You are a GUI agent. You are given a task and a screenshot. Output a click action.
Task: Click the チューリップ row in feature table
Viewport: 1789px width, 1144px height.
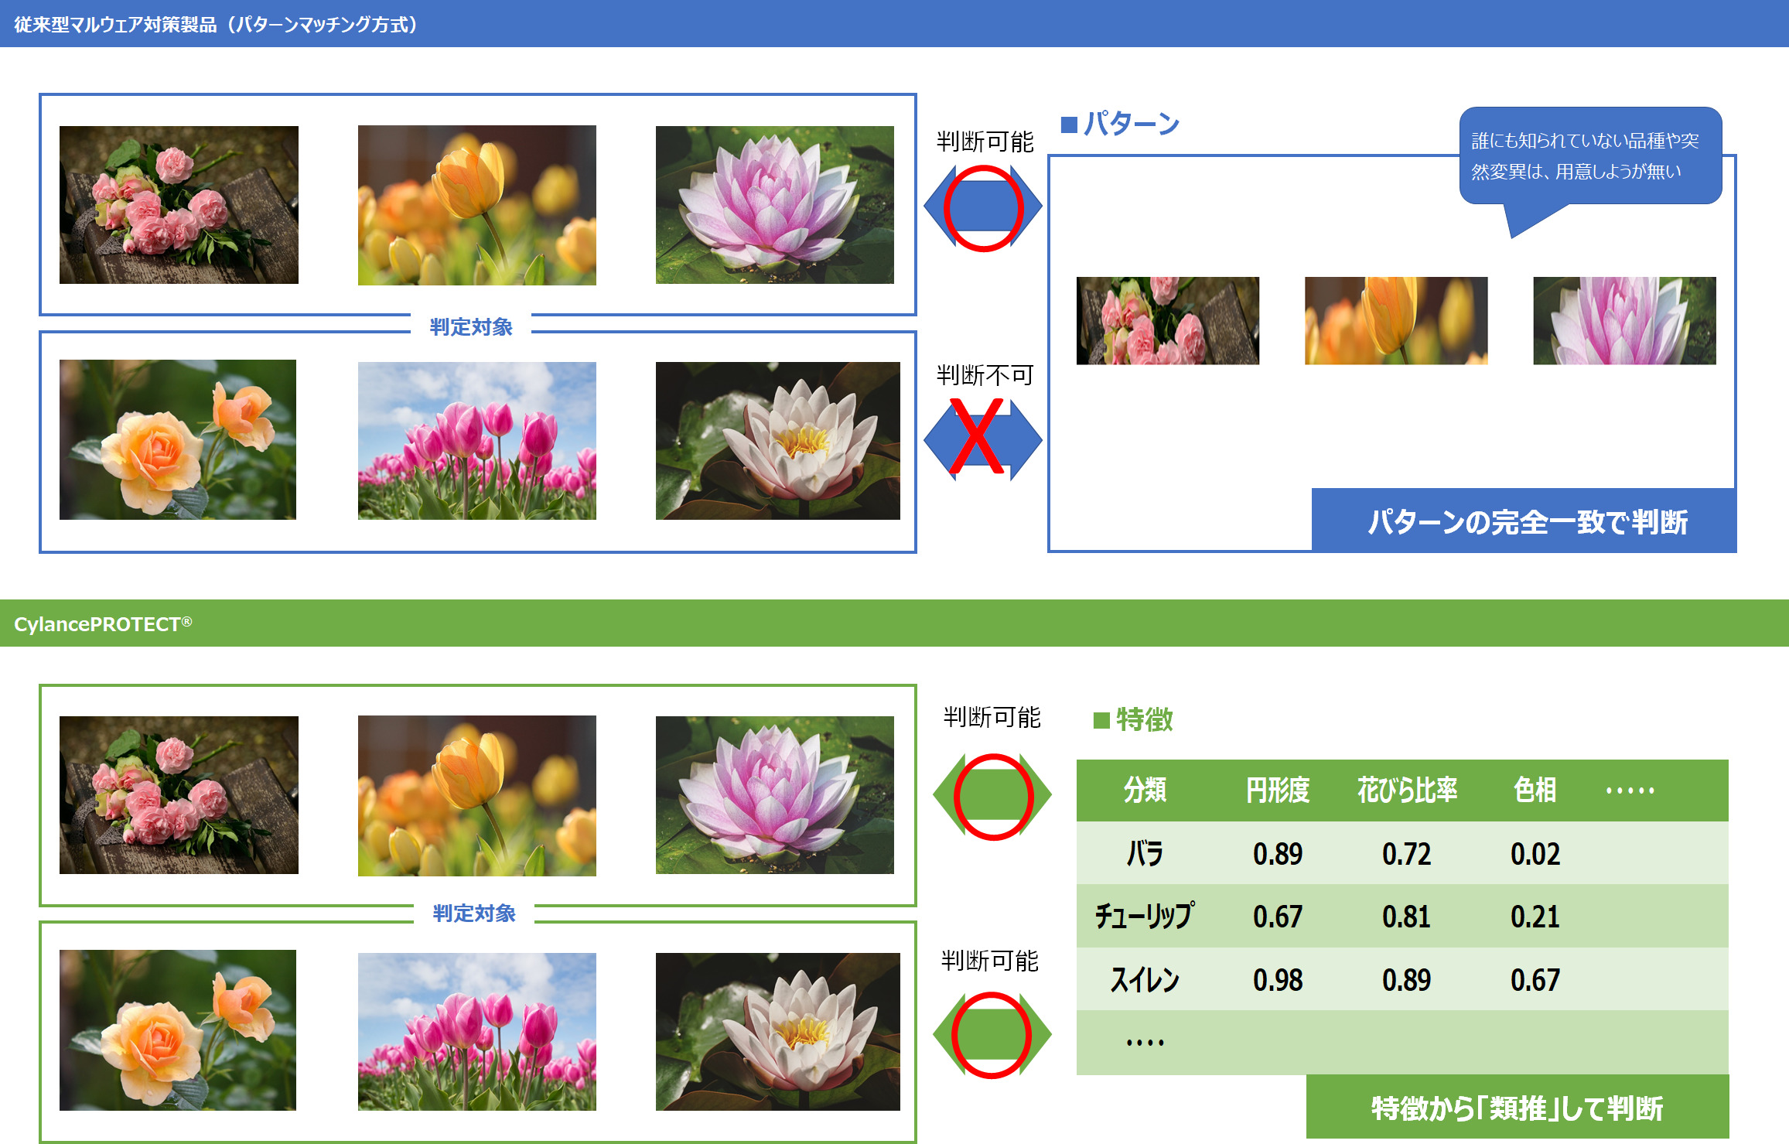coord(1145,917)
